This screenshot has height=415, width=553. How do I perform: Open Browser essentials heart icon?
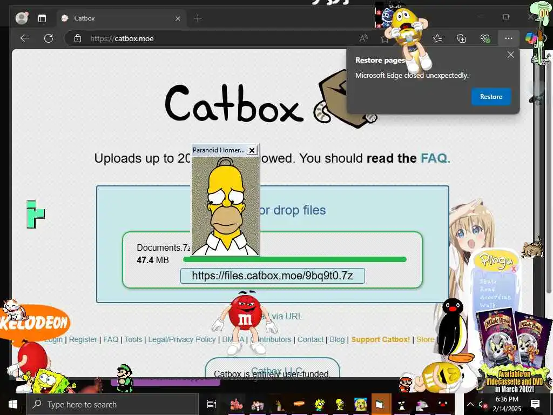tap(485, 38)
